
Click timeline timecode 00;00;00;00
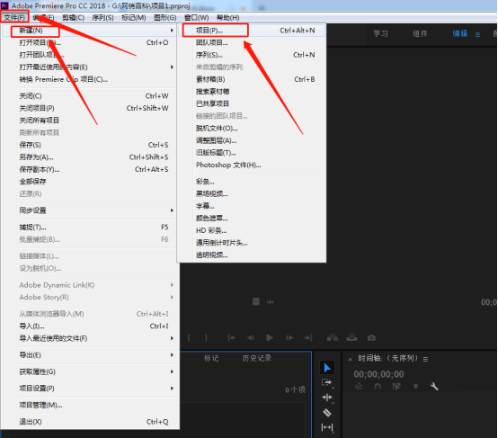[378, 374]
